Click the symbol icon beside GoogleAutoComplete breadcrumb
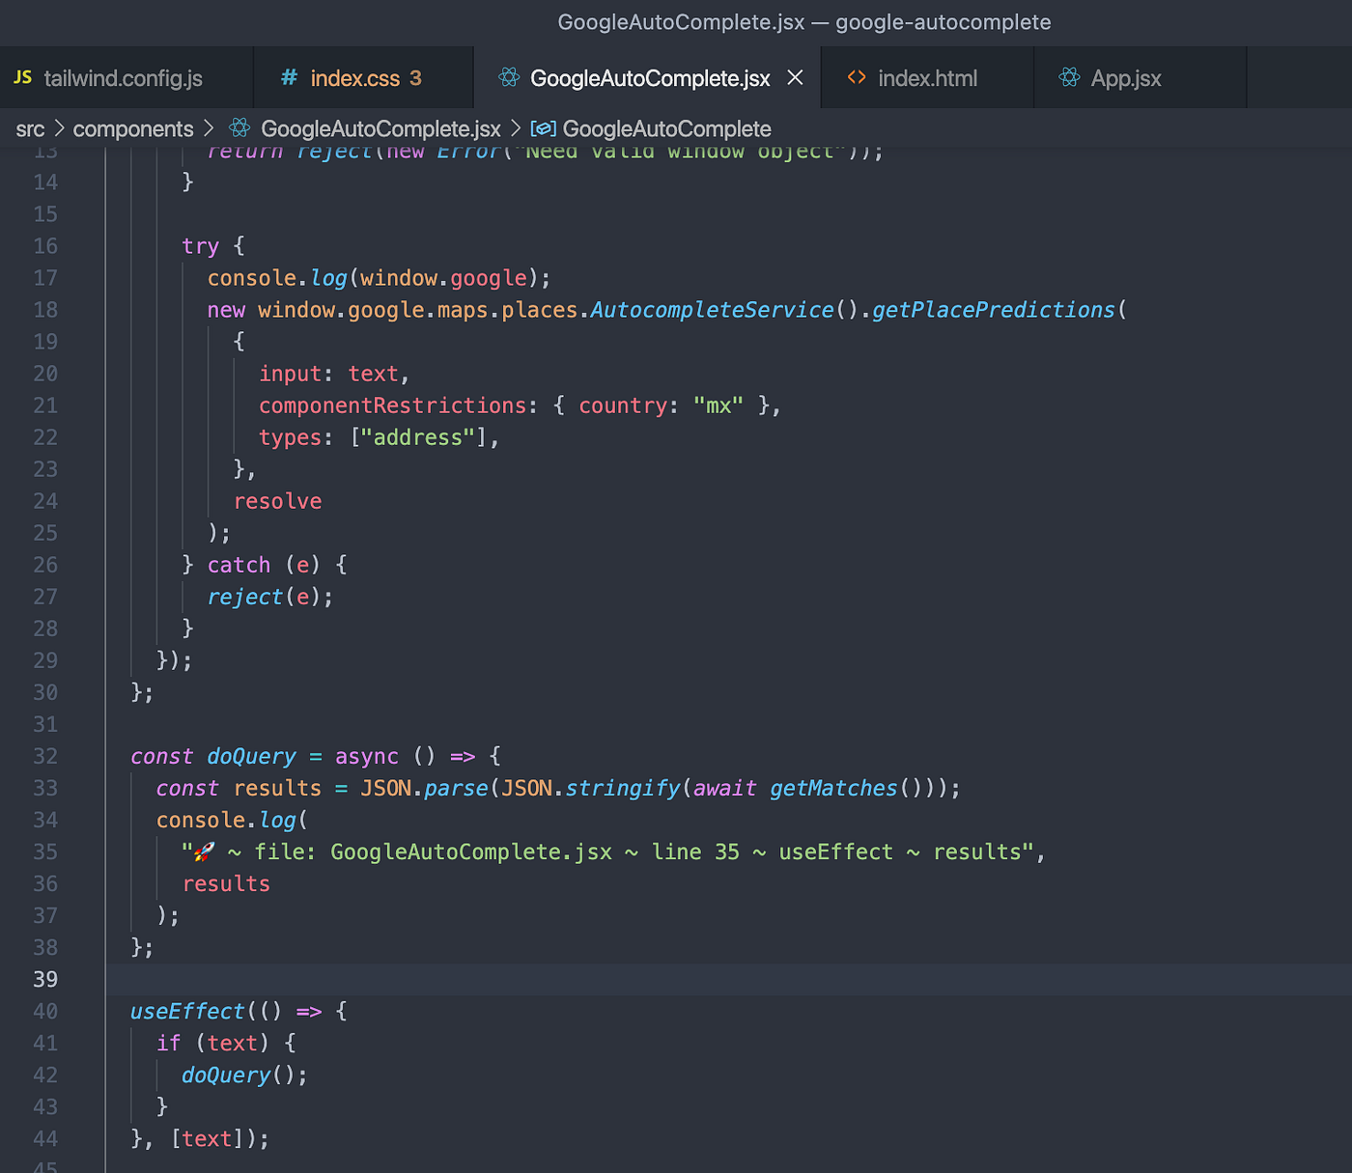 pyautogui.click(x=544, y=128)
